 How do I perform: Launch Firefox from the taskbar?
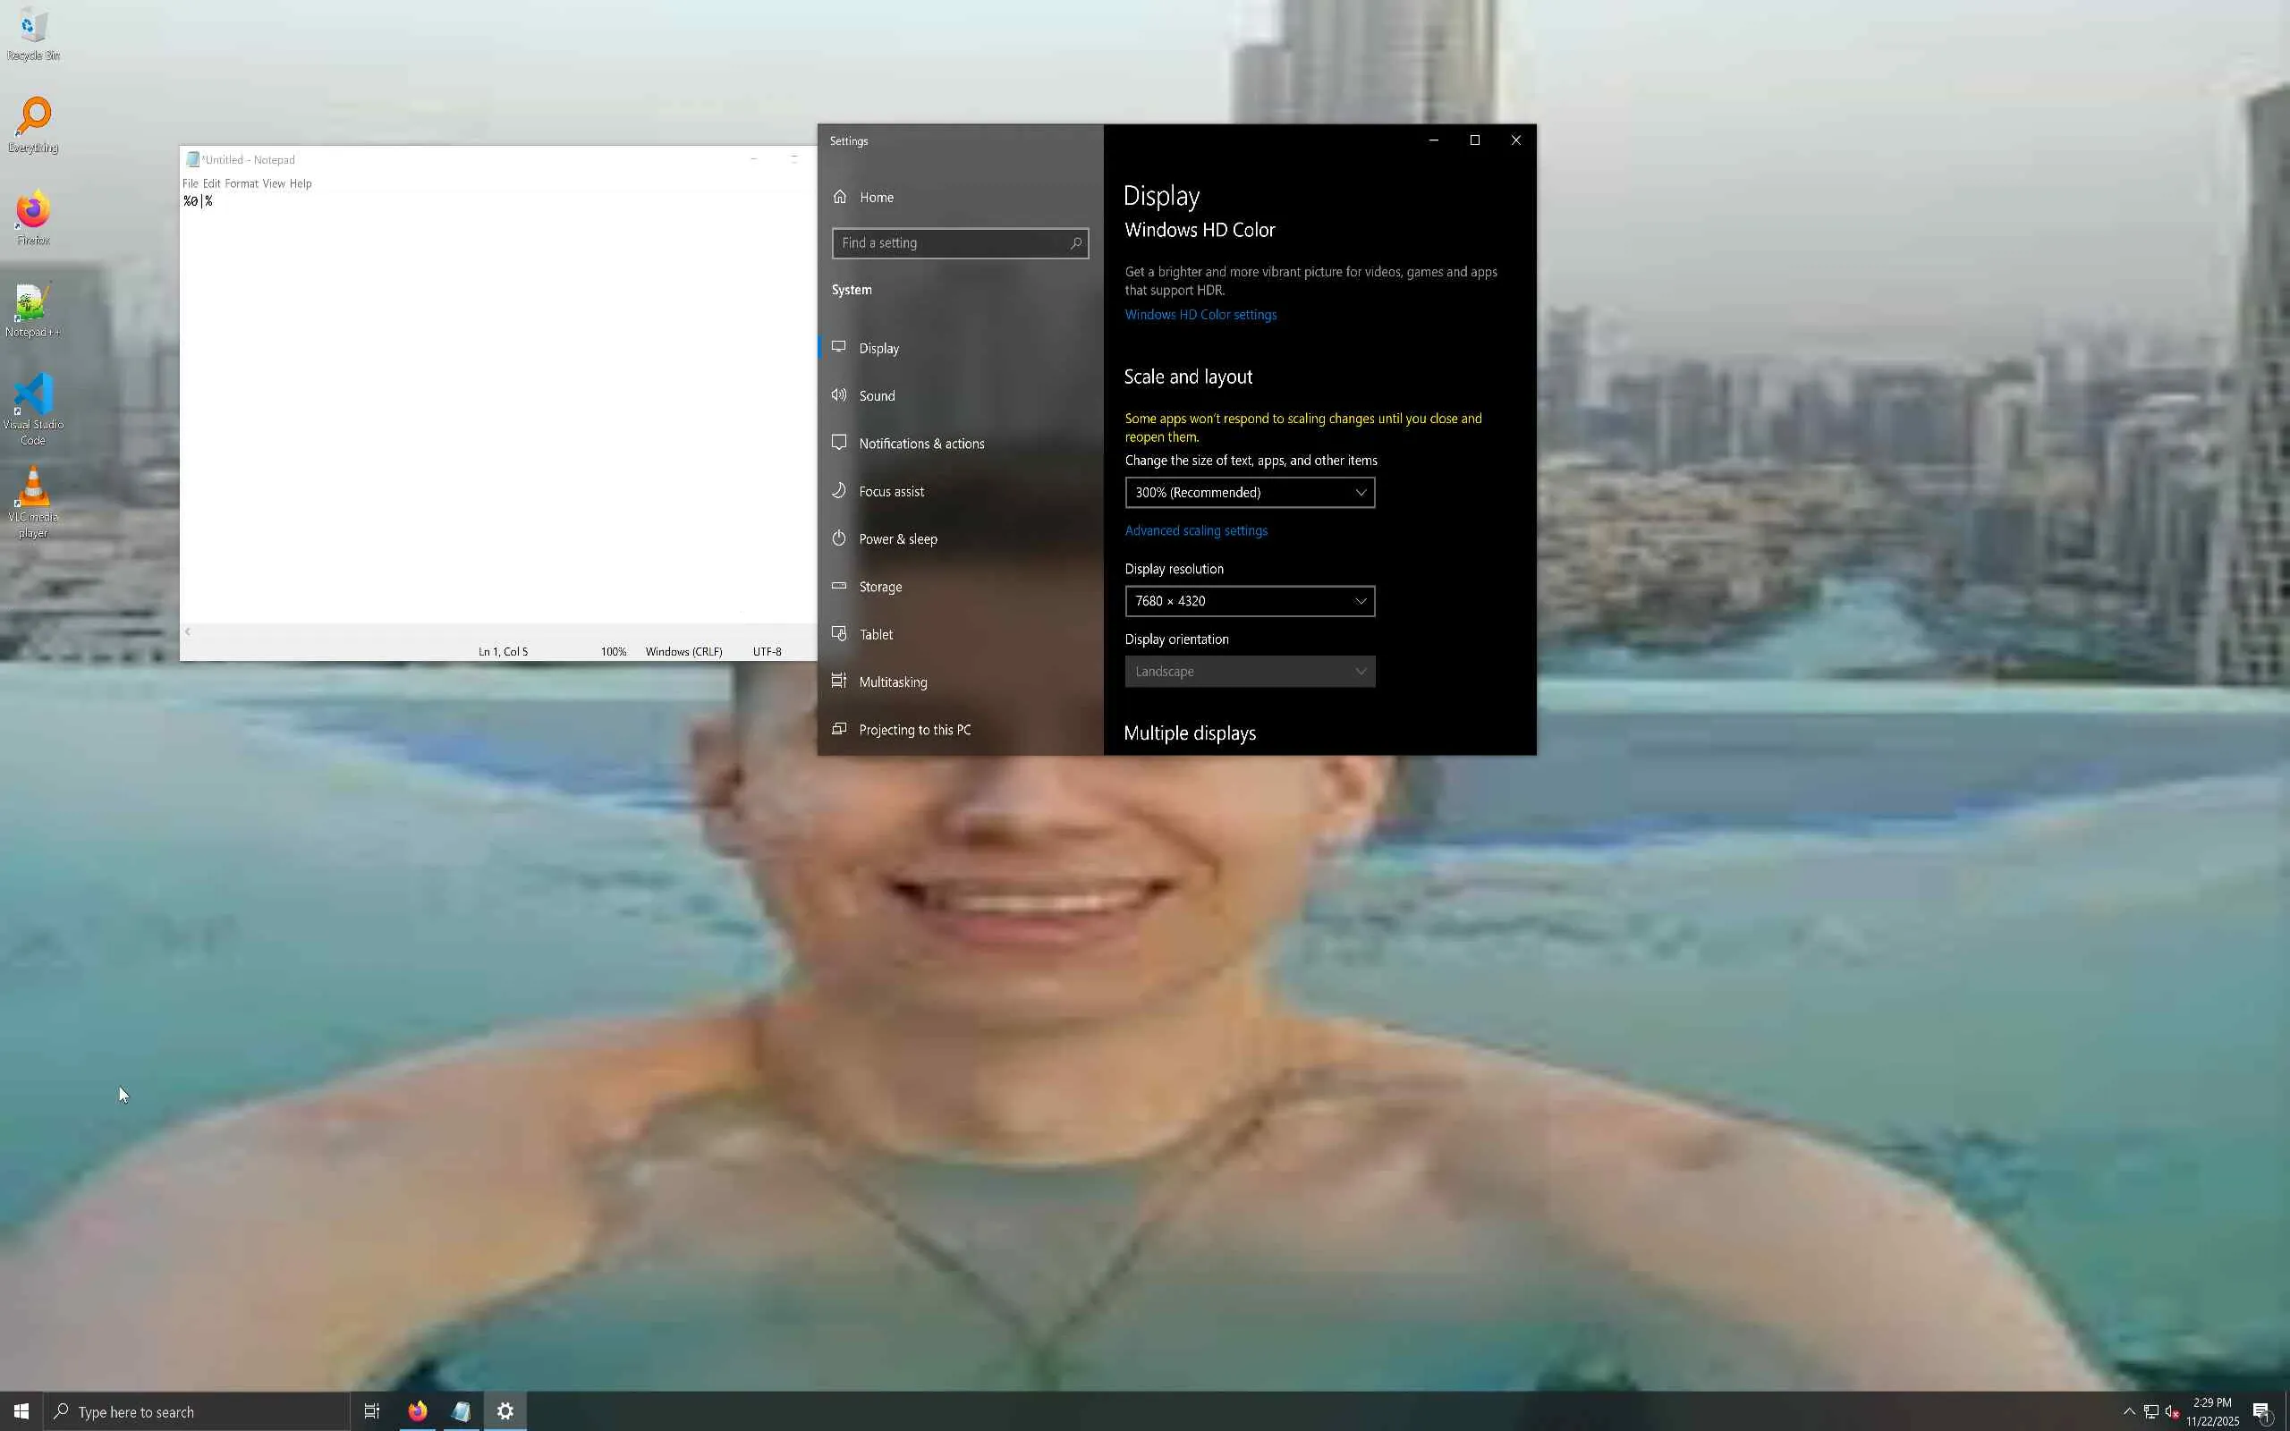click(418, 1411)
